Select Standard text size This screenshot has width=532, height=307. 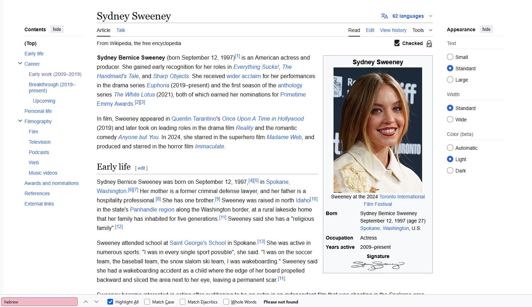click(x=450, y=68)
